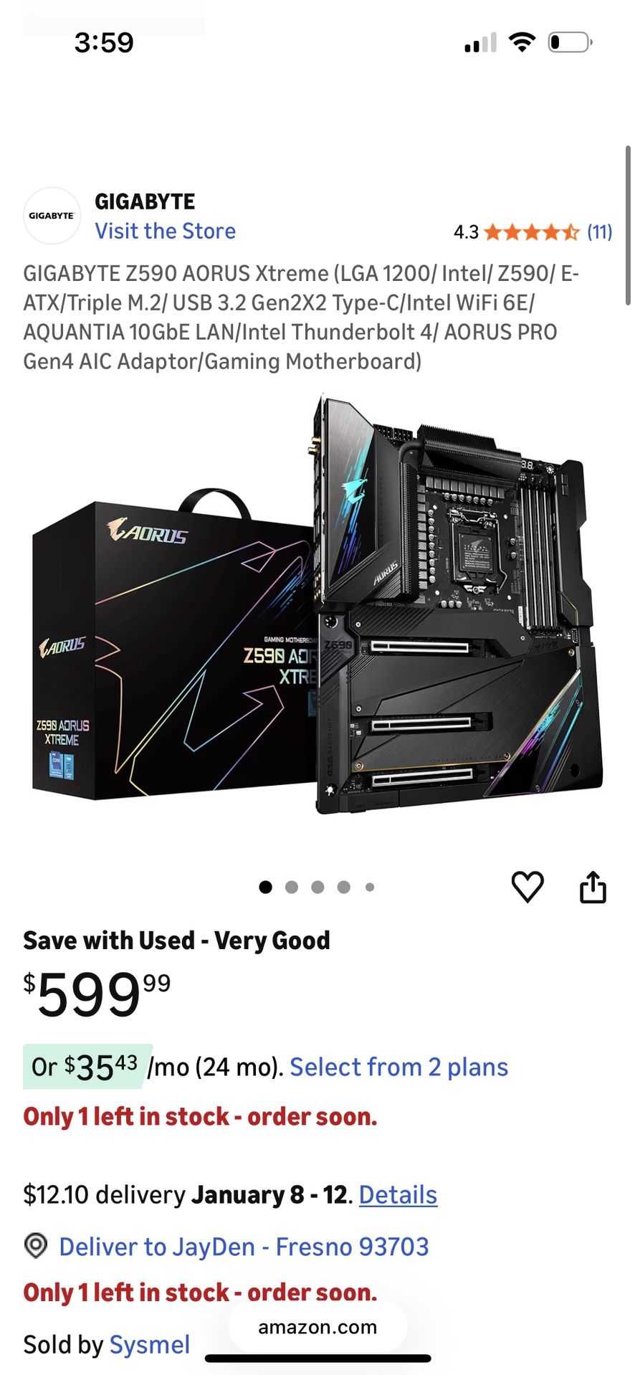Open the Visit the Store link
This screenshot has height=1375, width=635.
[166, 231]
